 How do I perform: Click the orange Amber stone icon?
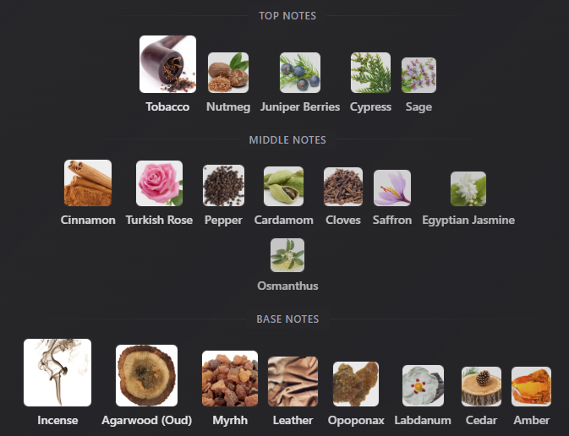click(532, 386)
